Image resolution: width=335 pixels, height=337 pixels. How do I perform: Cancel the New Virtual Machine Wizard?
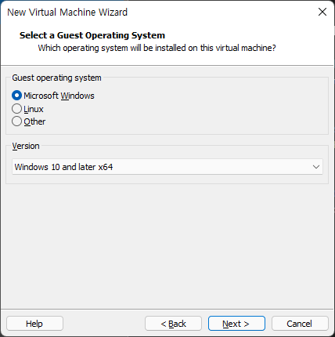pyautogui.click(x=300, y=324)
